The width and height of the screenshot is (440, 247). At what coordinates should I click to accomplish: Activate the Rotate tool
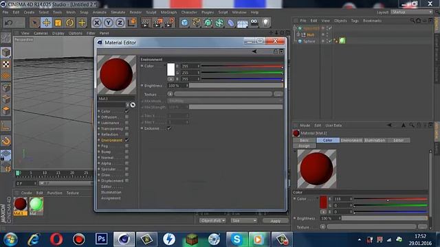point(70,23)
